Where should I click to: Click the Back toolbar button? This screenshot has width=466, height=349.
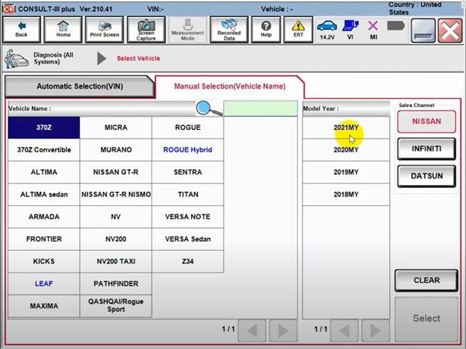pos(21,30)
